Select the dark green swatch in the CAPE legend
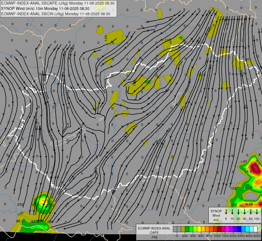 pos(187,229)
